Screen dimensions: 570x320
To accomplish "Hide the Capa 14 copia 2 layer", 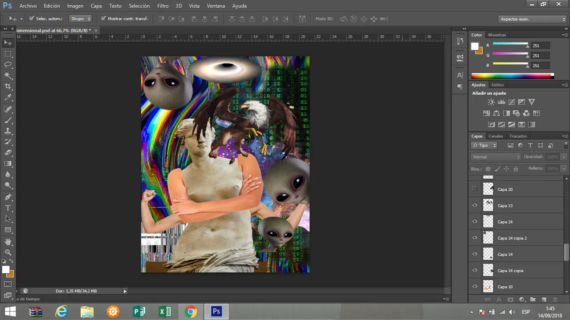I will (x=475, y=238).
